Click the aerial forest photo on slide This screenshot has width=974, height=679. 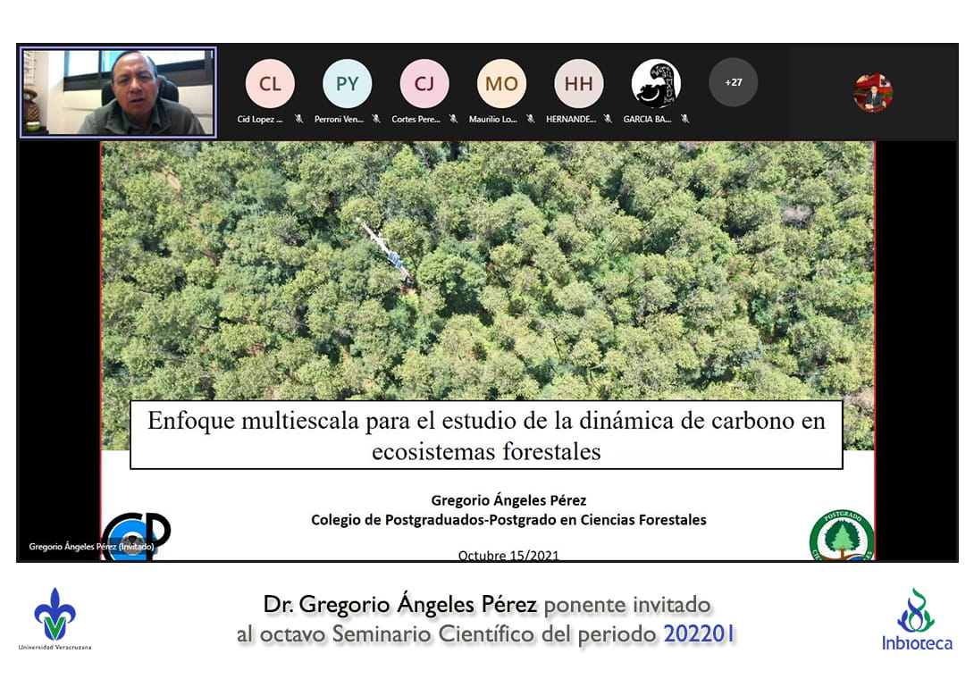[487, 268]
